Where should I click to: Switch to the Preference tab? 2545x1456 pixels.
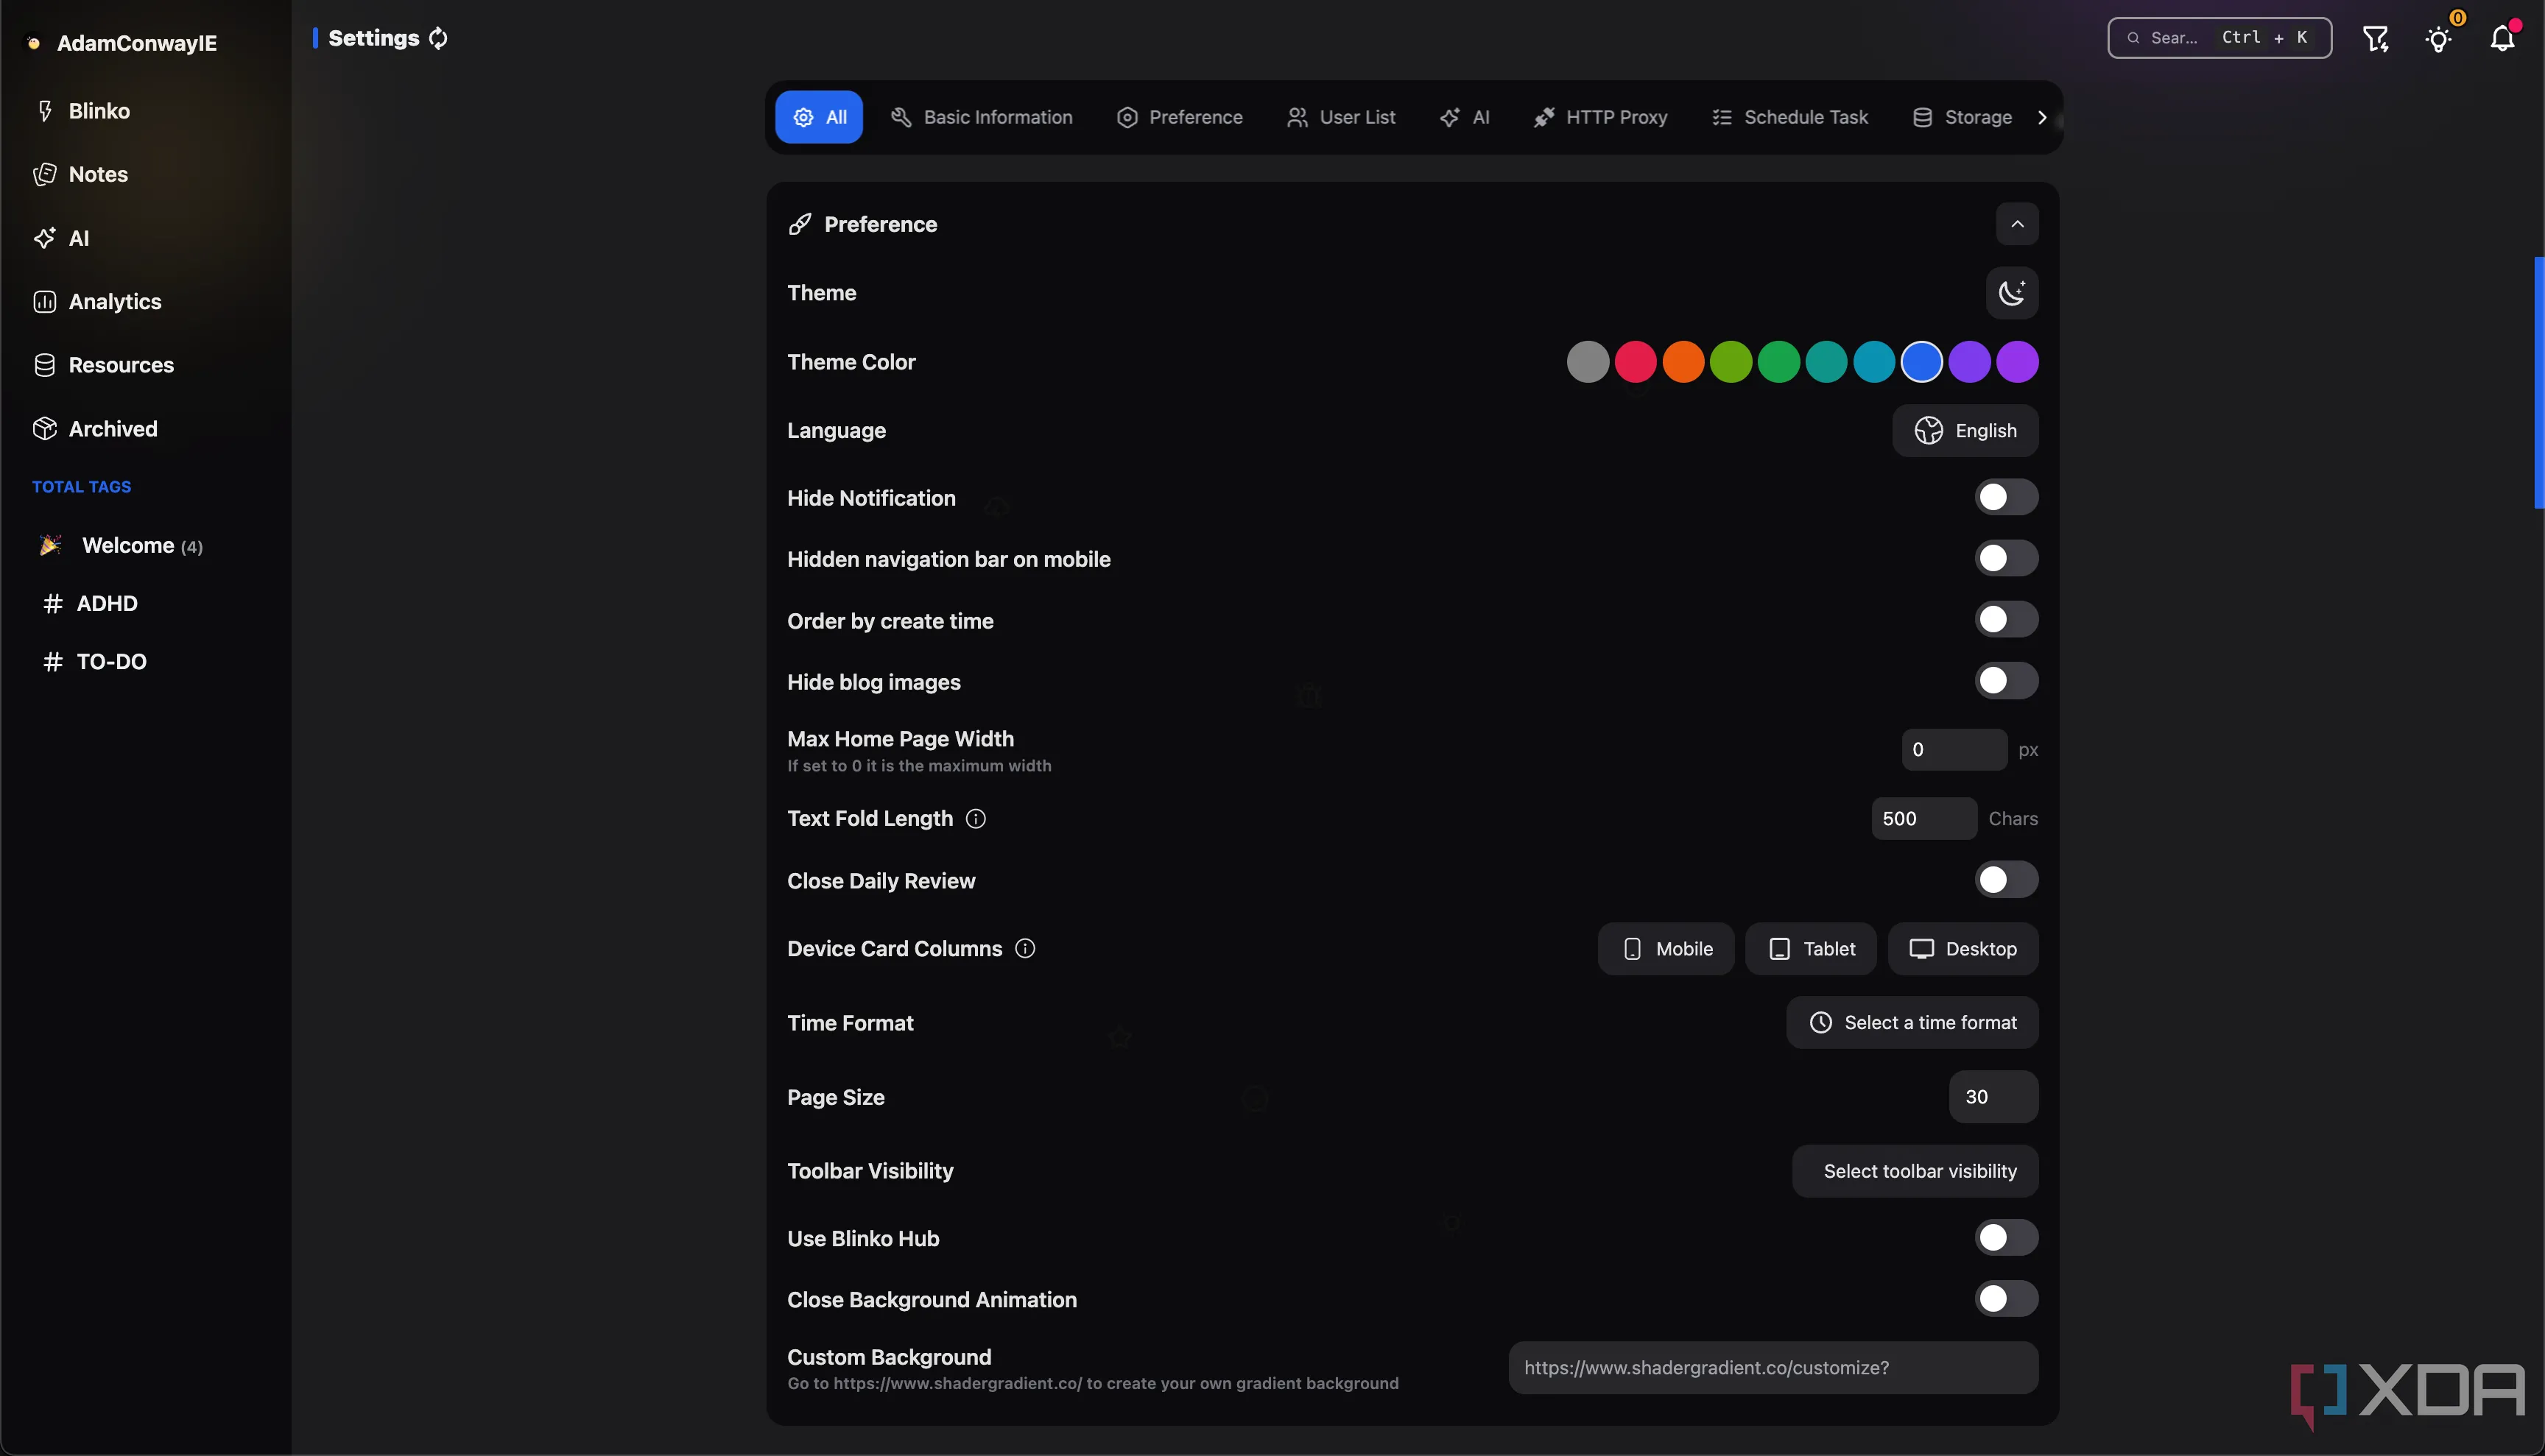pyautogui.click(x=1180, y=118)
